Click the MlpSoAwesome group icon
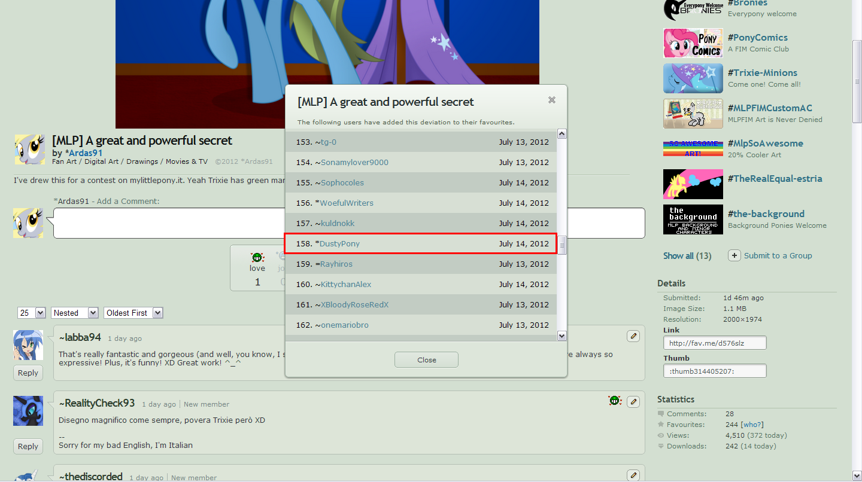This screenshot has height=482, width=862. click(693, 149)
